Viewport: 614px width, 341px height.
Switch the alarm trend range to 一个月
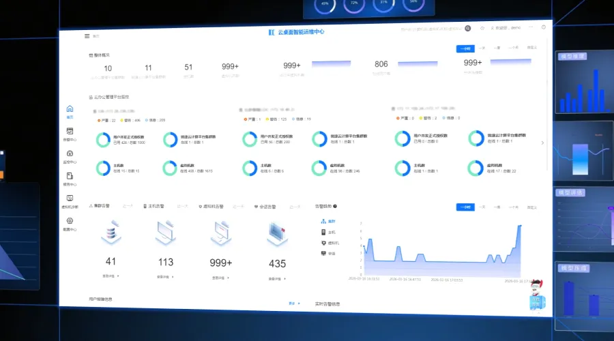tap(514, 207)
